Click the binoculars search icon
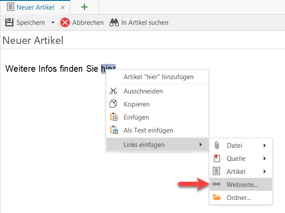 click(x=114, y=23)
